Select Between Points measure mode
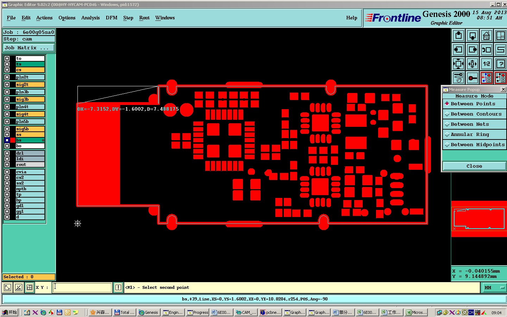The image size is (507, 317). [474, 104]
